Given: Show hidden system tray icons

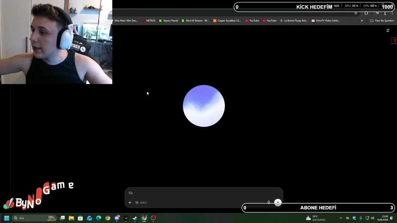Looking at the screenshot, I should point(341,218).
